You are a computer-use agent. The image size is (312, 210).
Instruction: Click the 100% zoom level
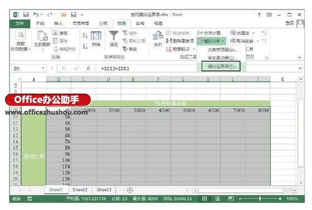(292, 199)
